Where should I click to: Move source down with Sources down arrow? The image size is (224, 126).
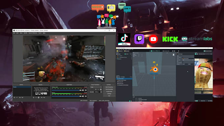(44, 97)
